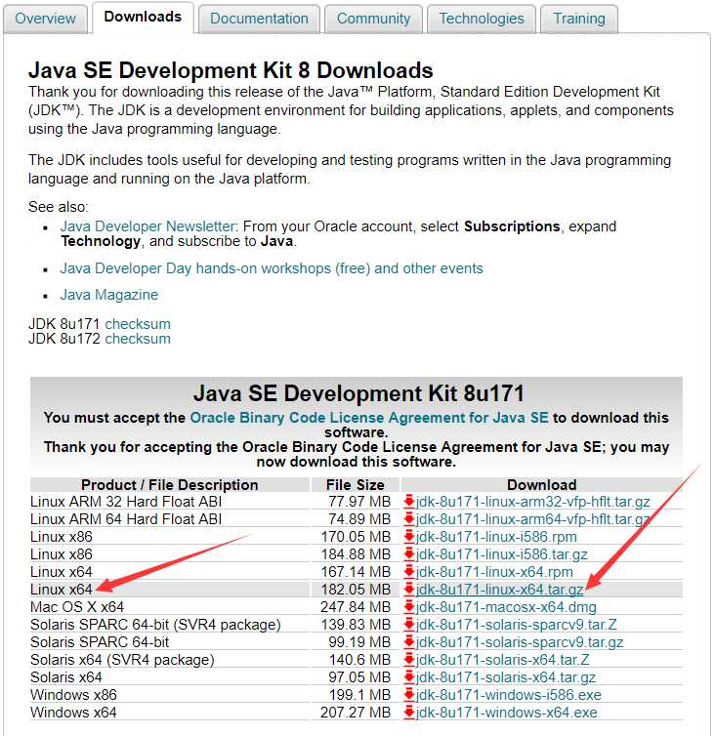Download jdk-8u171-linux-arm32-vfp-hflt.tar.gz file link
The width and height of the screenshot is (715, 736).
tap(533, 502)
